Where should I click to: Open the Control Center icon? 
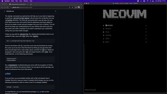click(153, 1)
